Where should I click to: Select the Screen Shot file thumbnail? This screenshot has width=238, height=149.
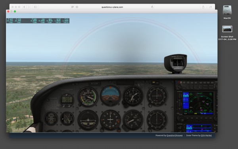coord(227,29)
